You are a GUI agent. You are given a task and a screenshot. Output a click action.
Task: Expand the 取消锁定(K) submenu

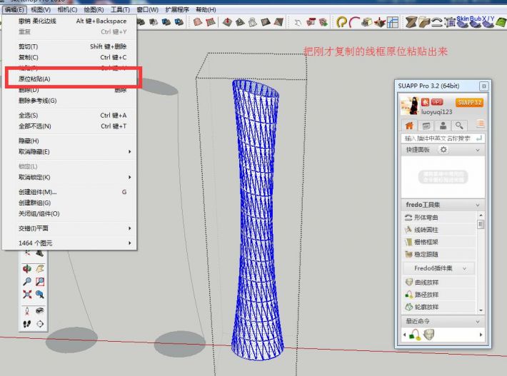(x=130, y=178)
